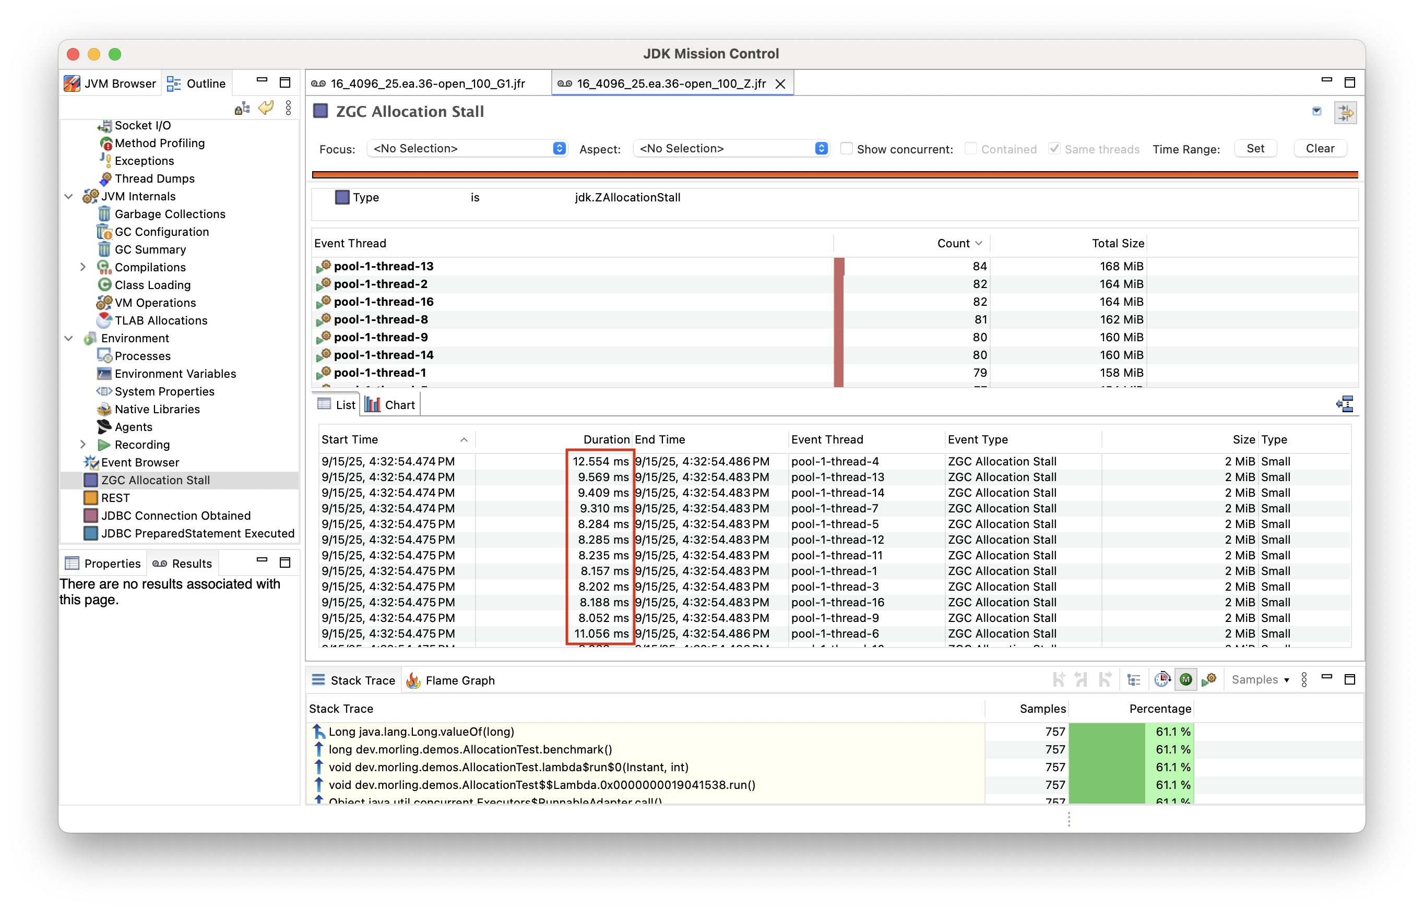Click the yellow arrow icon in Outline toolbar
1424x910 pixels.
(266, 108)
